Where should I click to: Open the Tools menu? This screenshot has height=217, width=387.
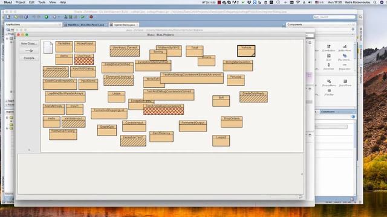click(x=42, y=2)
